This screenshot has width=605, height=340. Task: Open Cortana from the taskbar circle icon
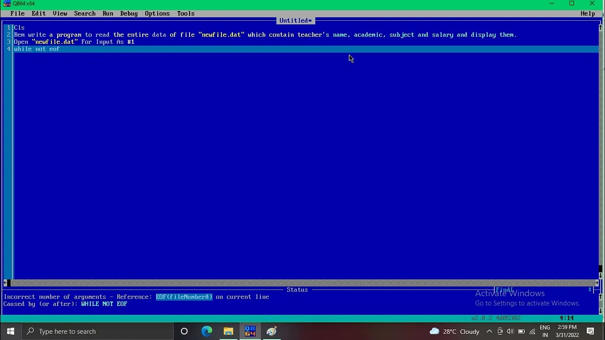tap(184, 331)
